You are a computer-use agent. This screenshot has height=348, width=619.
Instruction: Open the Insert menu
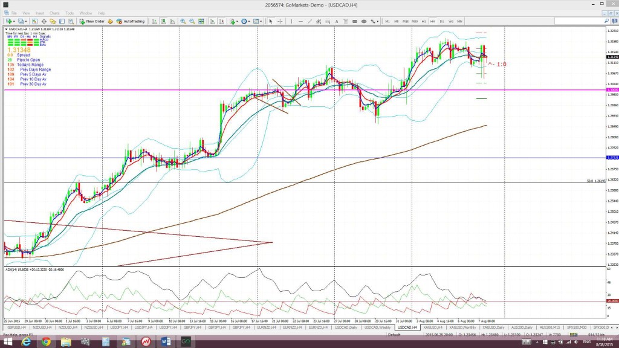tap(39, 13)
